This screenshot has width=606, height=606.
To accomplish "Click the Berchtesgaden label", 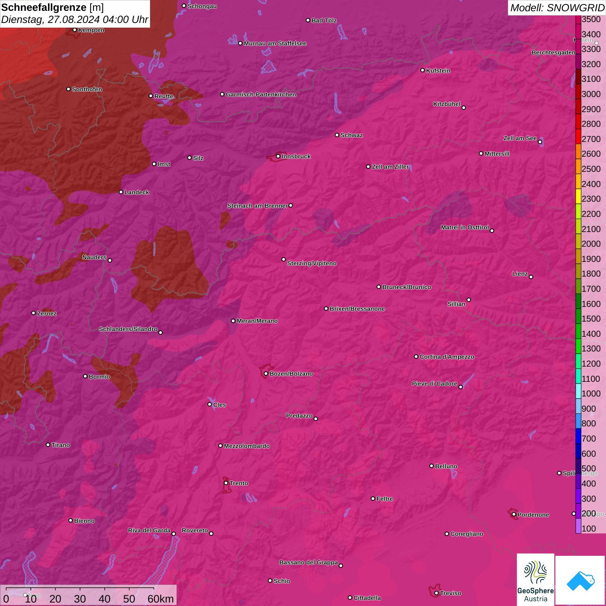I will (553, 52).
